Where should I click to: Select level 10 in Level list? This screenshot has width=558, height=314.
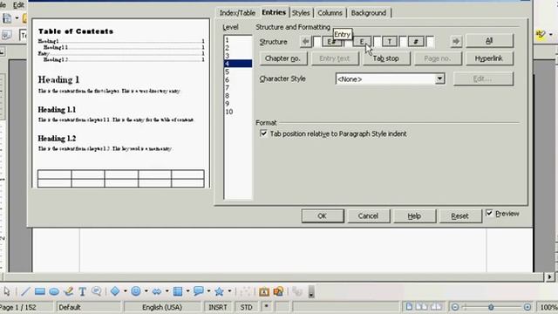coord(238,112)
